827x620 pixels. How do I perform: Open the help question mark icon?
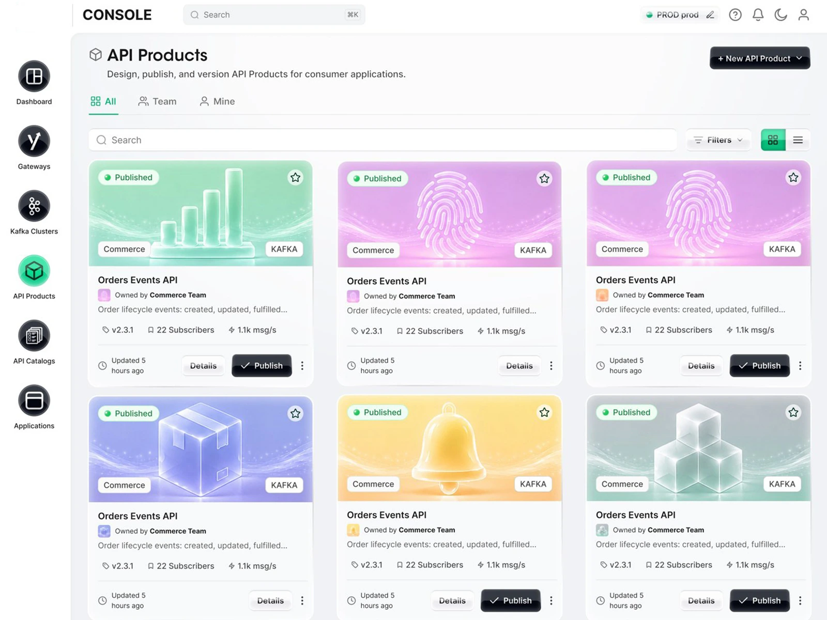coord(735,15)
